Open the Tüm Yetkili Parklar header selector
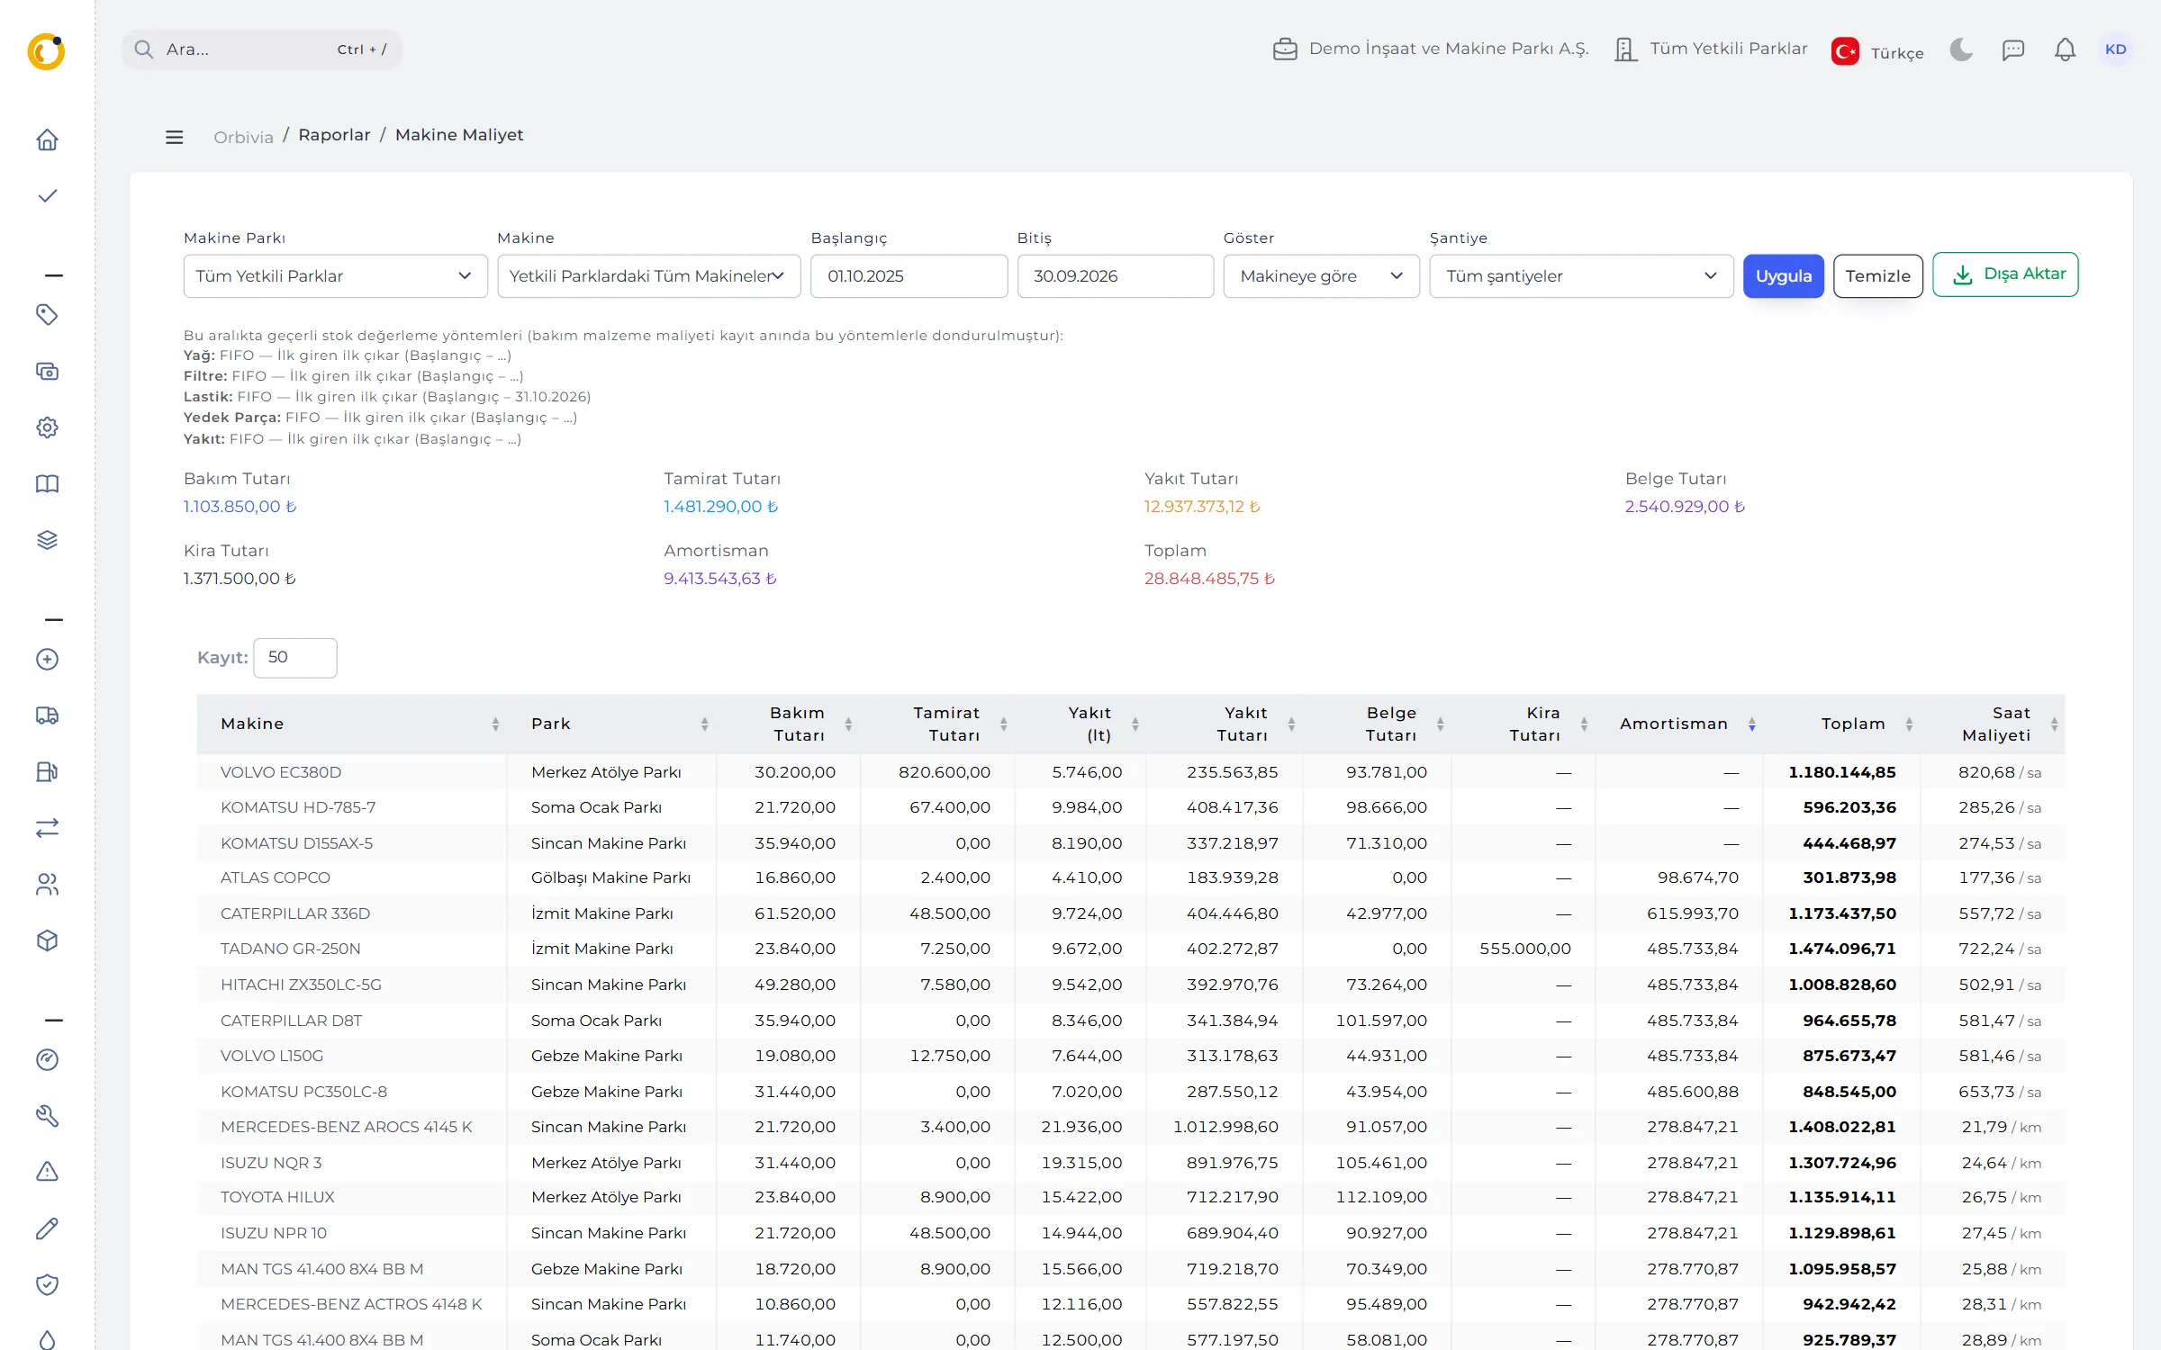2161x1350 pixels. point(1711,49)
